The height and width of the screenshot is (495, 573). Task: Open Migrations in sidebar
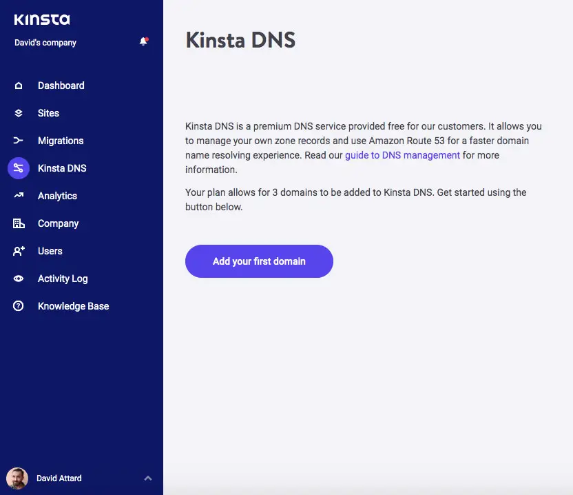[61, 141]
